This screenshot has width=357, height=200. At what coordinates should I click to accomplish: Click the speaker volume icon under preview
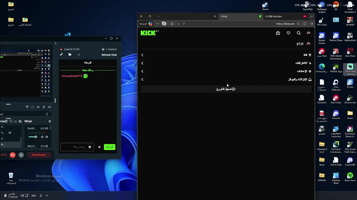[x=49, y=107]
